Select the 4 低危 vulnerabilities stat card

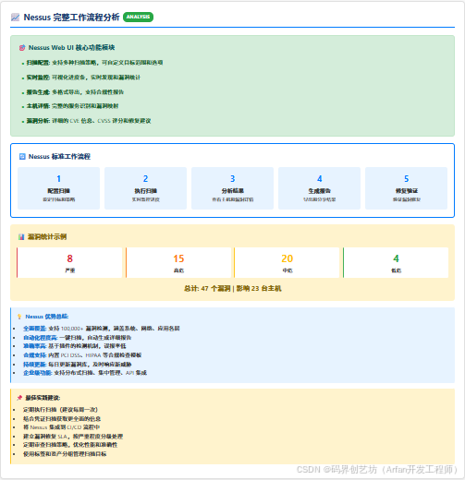[396, 263]
